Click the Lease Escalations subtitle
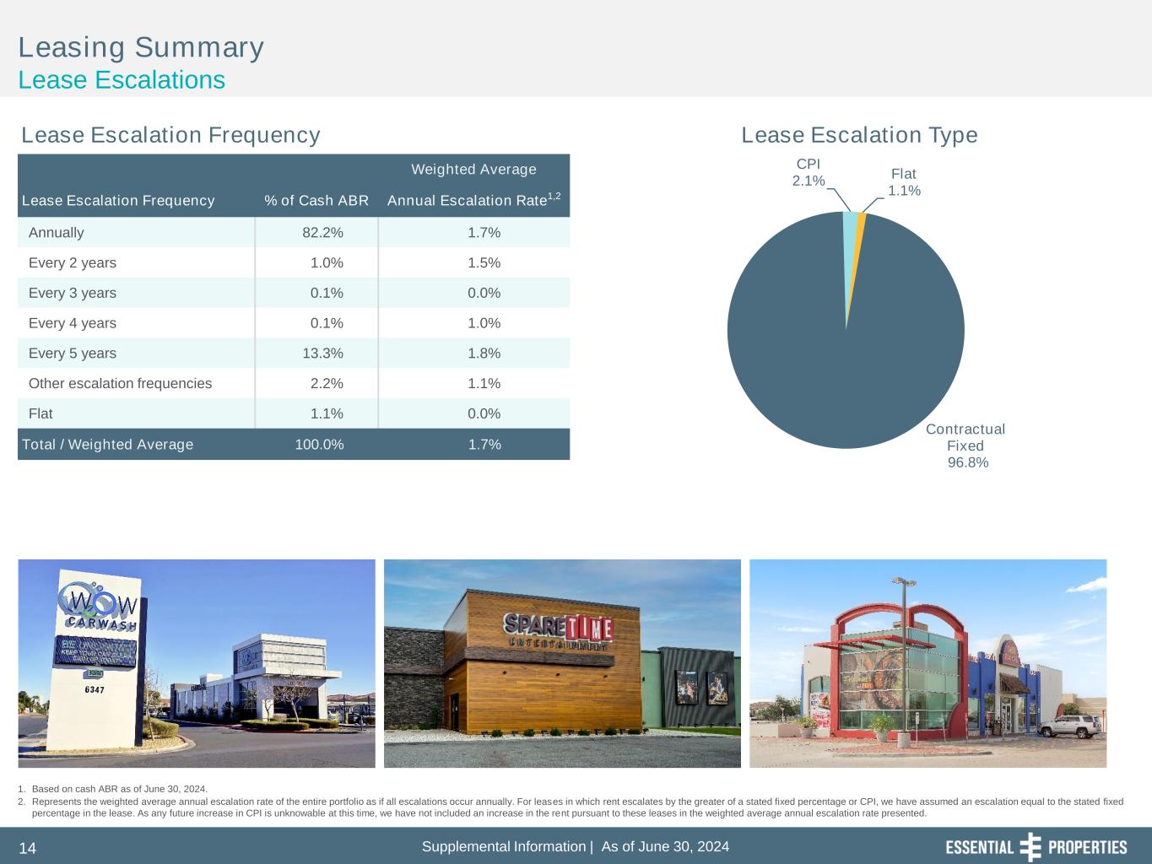The image size is (1152, 864). (x=122, y=80)
